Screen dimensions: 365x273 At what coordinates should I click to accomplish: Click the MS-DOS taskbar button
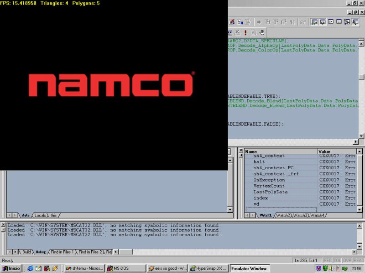coord(126,268)
